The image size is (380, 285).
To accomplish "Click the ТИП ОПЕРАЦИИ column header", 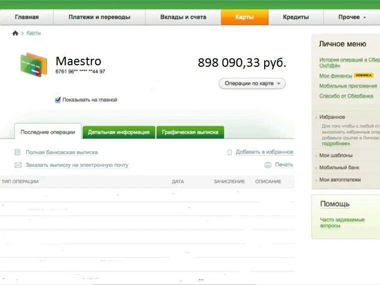I will [x=20, y=181].
